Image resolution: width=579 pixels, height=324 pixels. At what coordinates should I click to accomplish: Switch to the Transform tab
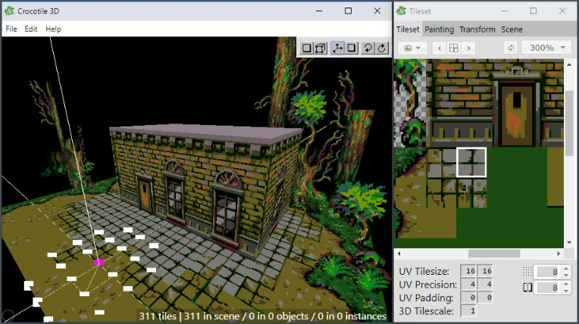pyautogui.click(x=477, y=30)
